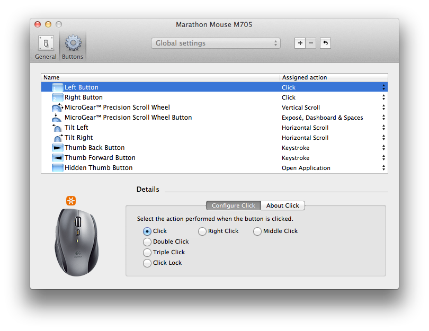Open the Global settings dropdown
Screen dimensions: 429x331
(216, 43)
